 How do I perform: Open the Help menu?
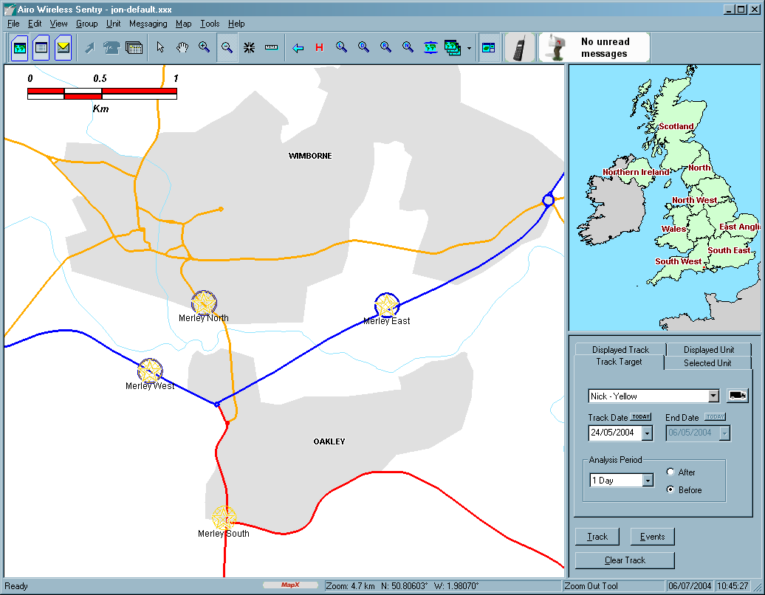coord(236,24)
